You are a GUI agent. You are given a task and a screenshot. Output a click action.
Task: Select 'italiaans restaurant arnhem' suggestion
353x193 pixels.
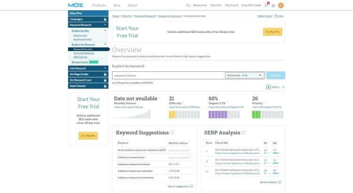click(x=134, y=164)
